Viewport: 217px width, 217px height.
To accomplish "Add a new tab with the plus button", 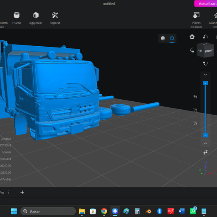I will tap(22, 192).
